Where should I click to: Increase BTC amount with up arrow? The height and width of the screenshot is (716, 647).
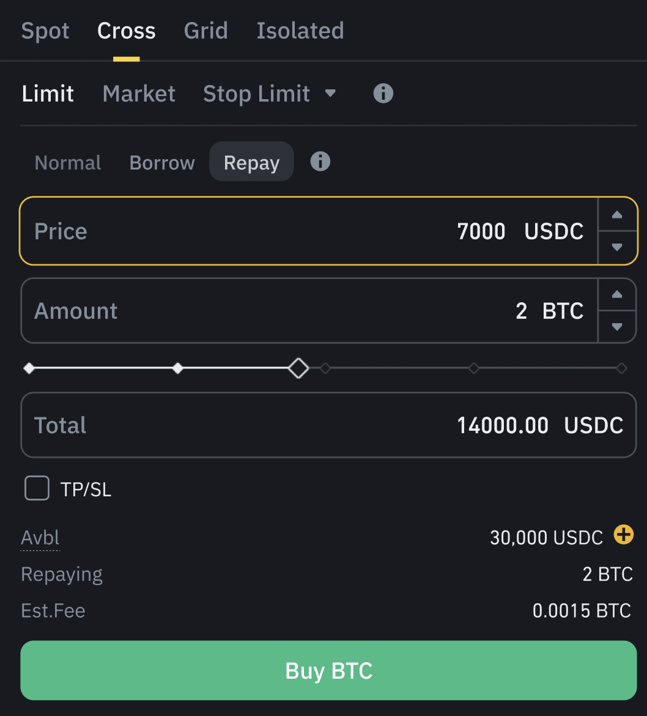617,294
